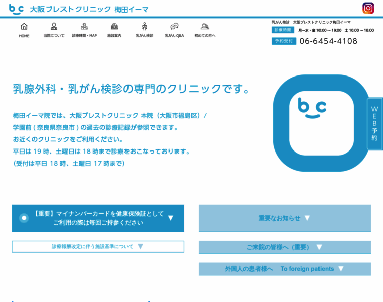This screenshot has width=383, height=302.
Task: Click triangle beside To foreign patients
Action: tap(341, 269)
